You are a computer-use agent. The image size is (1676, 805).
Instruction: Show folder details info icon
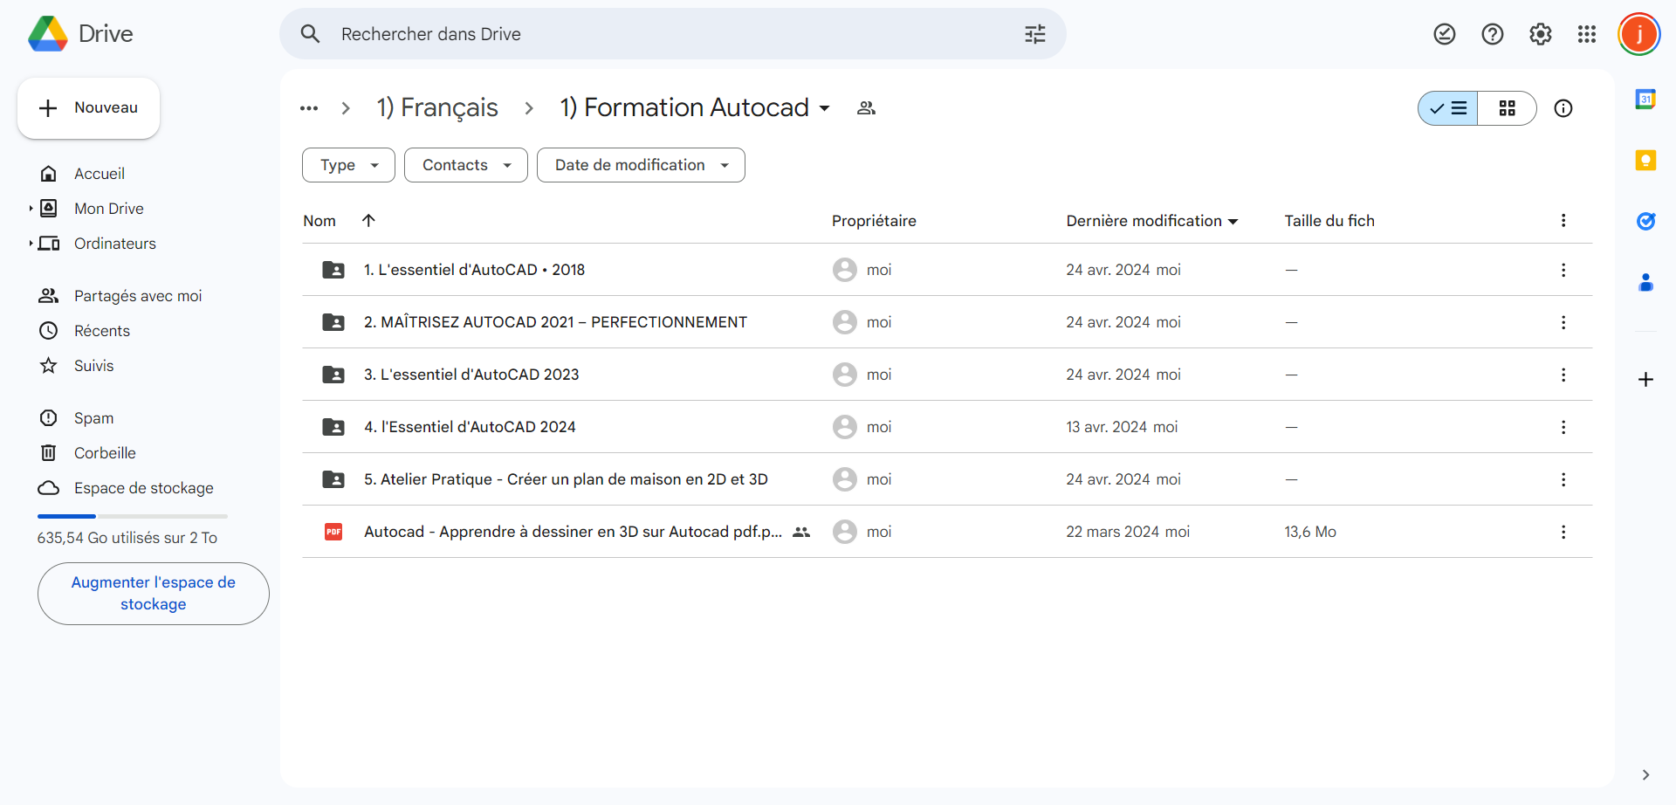(1563, 108)
